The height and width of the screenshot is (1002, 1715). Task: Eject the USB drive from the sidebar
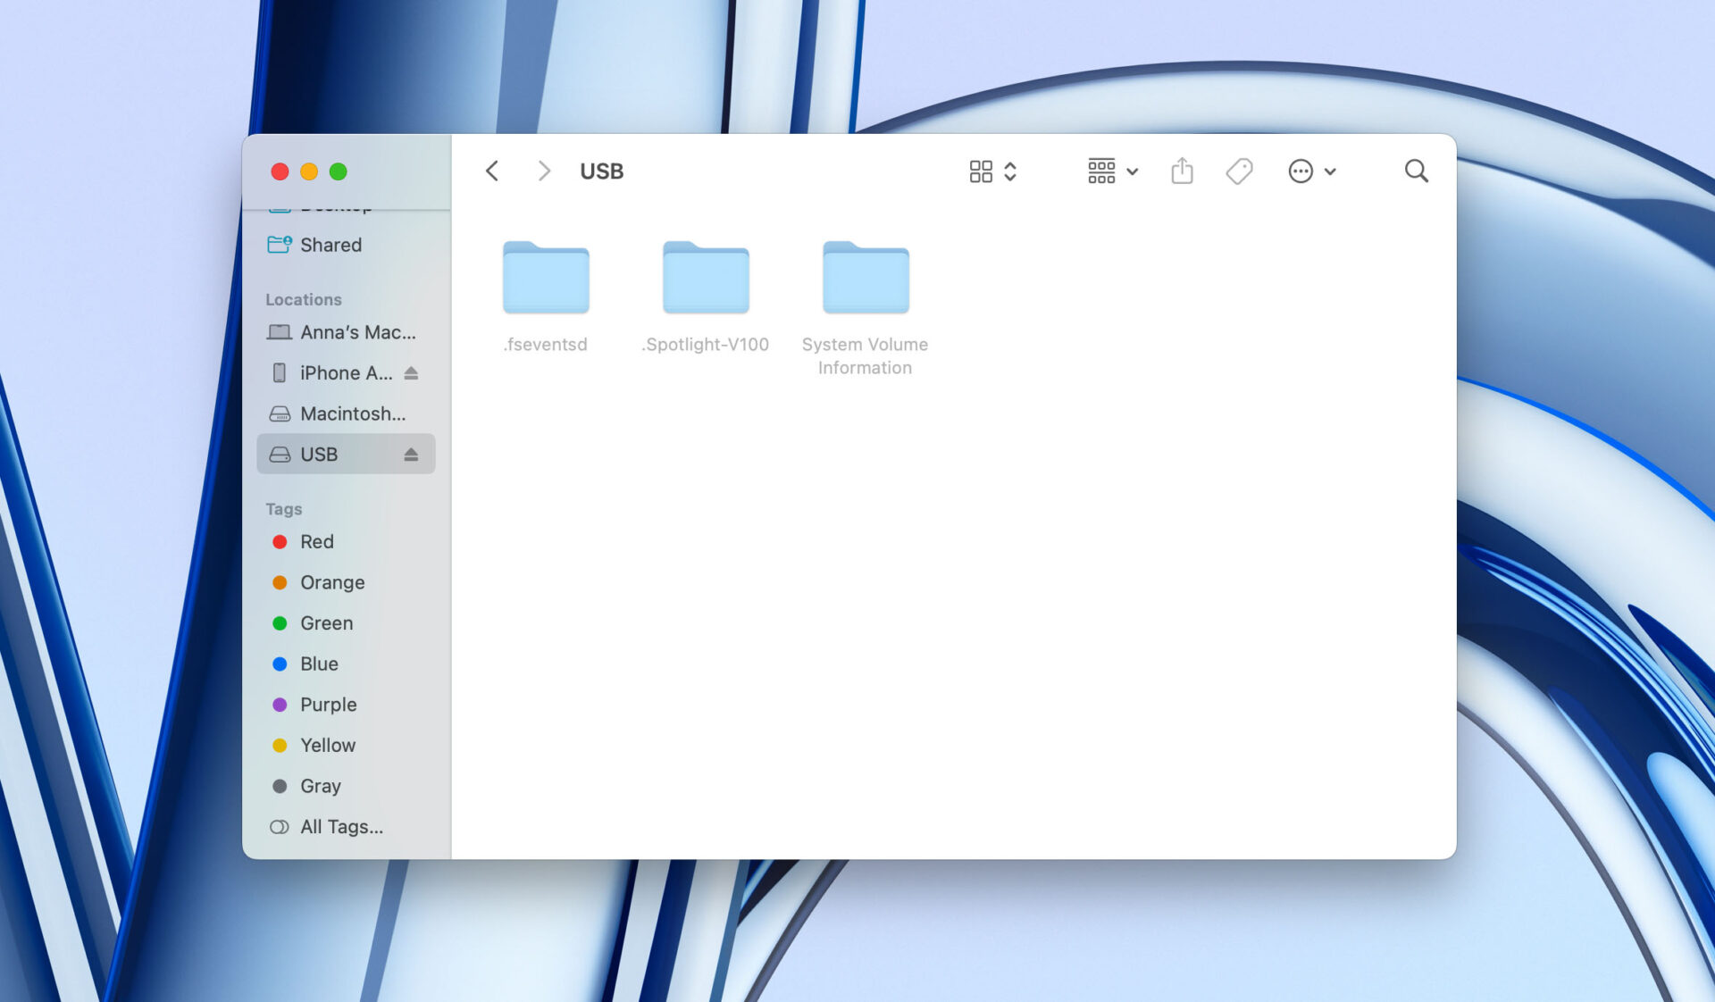[412, 454]
